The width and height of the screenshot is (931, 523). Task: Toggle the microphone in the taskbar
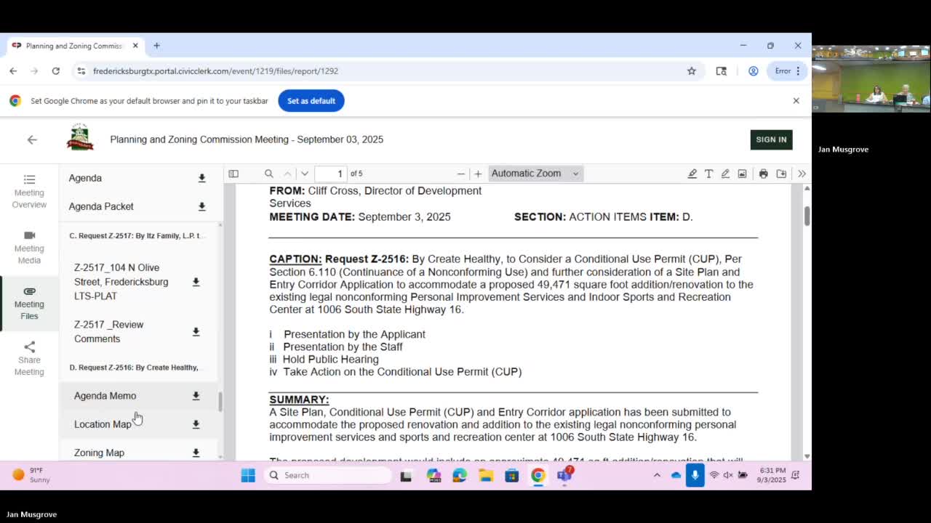click(695, 475)
